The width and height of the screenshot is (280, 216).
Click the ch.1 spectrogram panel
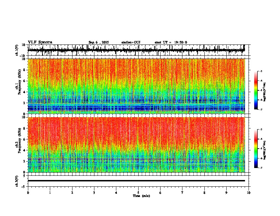click(x=136, y=86)
